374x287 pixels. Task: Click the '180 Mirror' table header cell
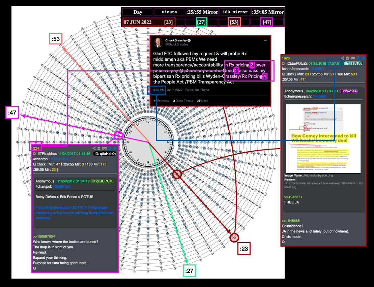(x=235, y=12)
